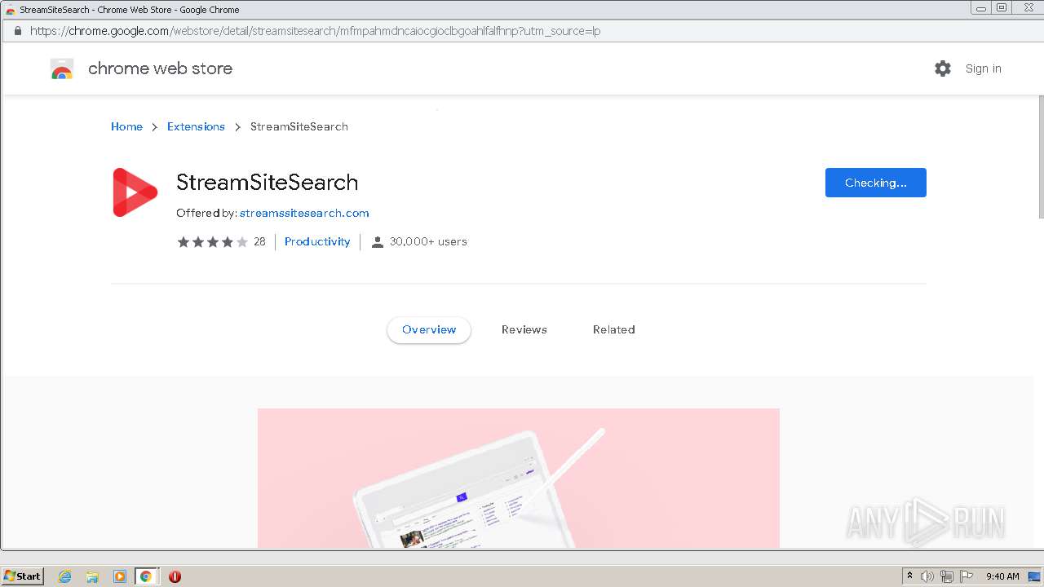Click the 30,000+ users text
1044x587 pixels.
(x=428, y=242)
